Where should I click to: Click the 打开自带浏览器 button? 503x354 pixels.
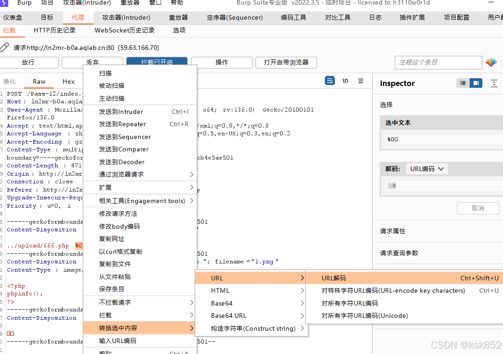pyautogui.click(x=286, y=62)
